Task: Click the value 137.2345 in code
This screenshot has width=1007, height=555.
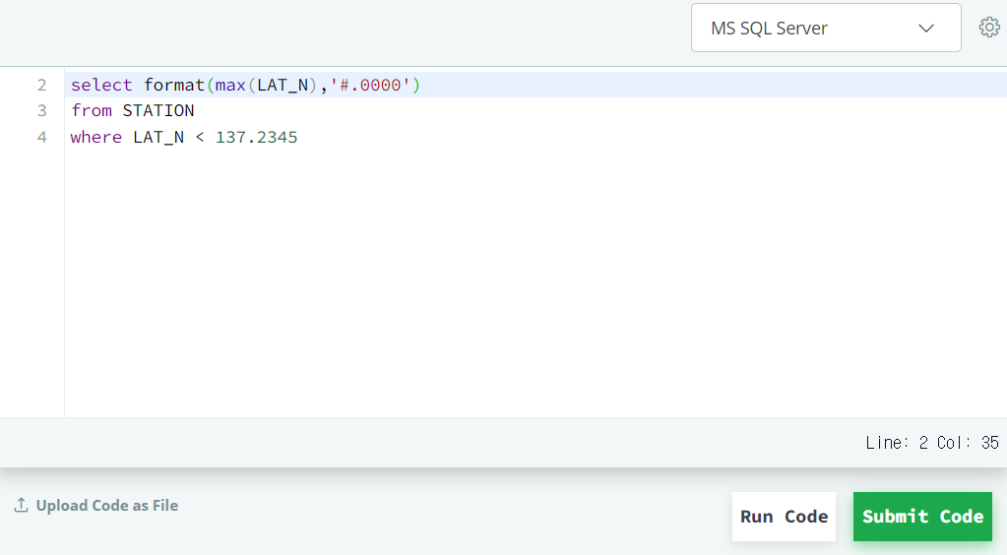Action: [x=256, y=137]
